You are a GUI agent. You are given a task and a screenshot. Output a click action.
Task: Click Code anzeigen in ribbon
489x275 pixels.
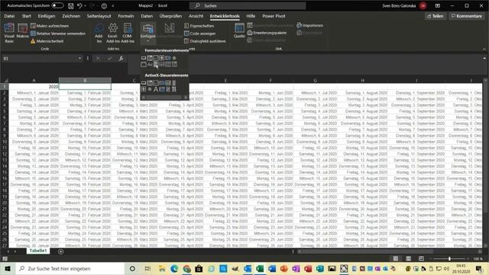200,34
